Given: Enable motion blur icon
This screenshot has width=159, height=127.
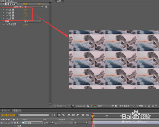Looking at the screenshot, I should 78,115.
